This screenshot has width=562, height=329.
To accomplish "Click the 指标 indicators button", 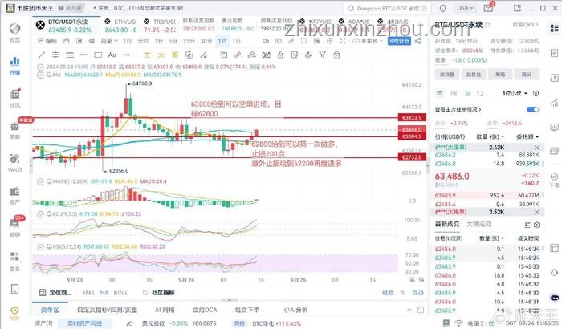I will point(47,41).
